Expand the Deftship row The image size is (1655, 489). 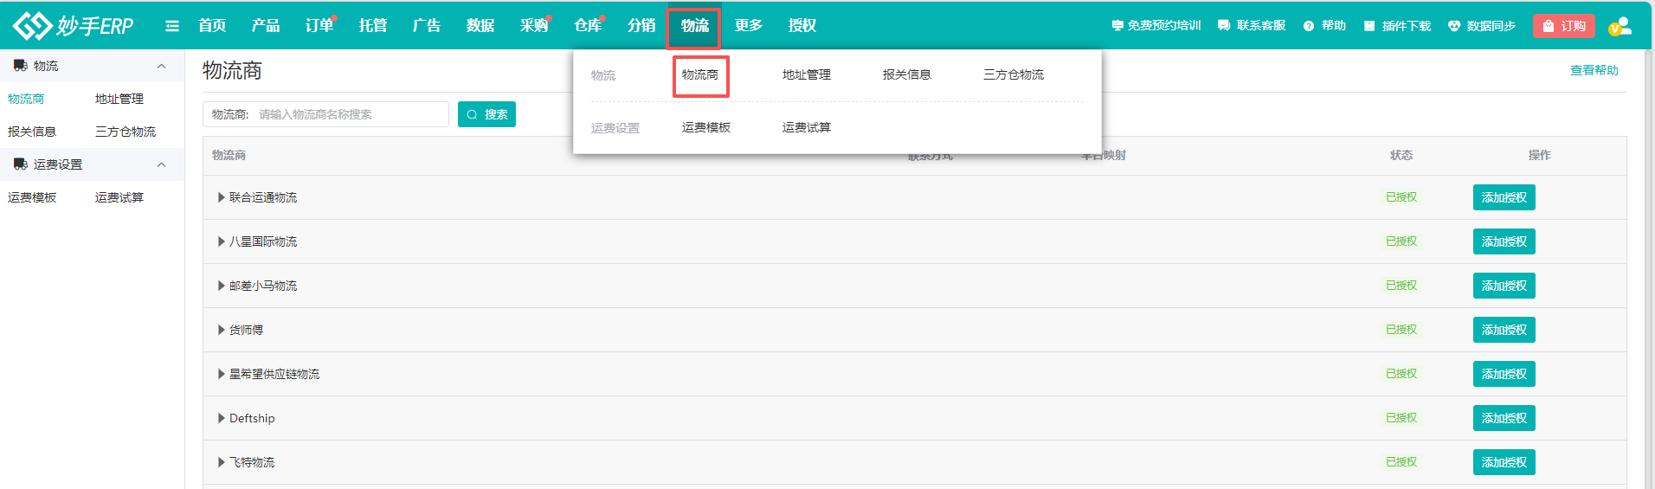(222, 418)
